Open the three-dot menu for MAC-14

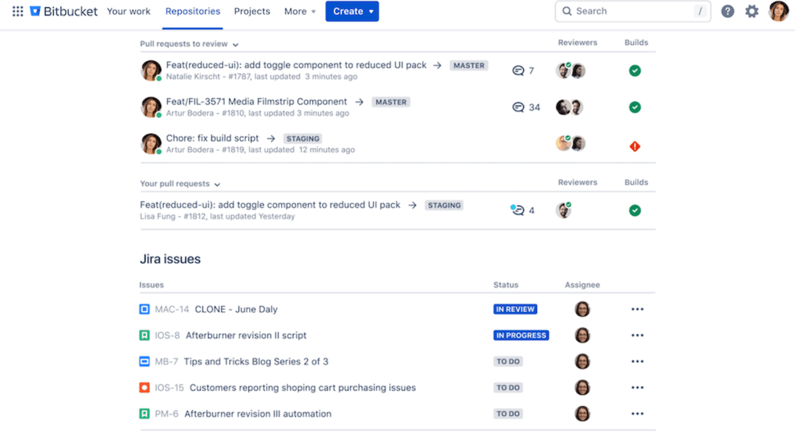[x=637, y=309]
